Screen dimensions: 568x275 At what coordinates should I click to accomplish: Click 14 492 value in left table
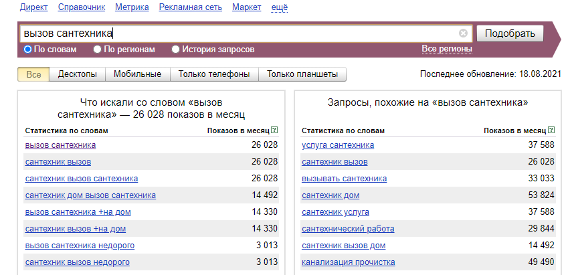point(265,195)
